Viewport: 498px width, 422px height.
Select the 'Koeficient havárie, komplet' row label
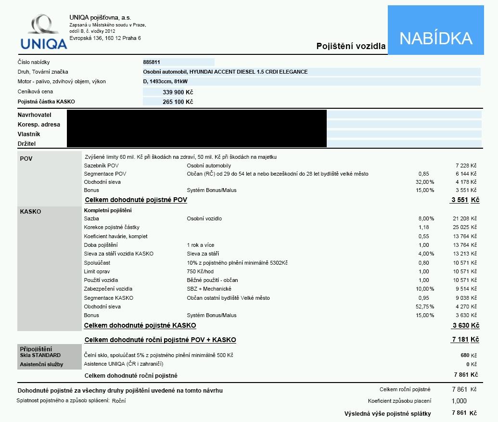[x=115, y=237]
